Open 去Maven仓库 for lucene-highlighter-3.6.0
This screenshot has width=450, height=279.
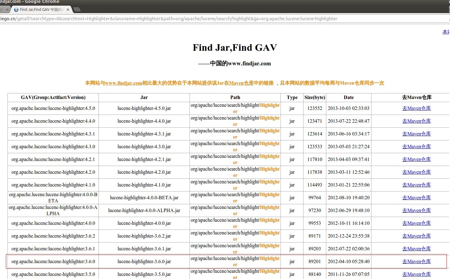pyautogui.click(x=416, y=261)
